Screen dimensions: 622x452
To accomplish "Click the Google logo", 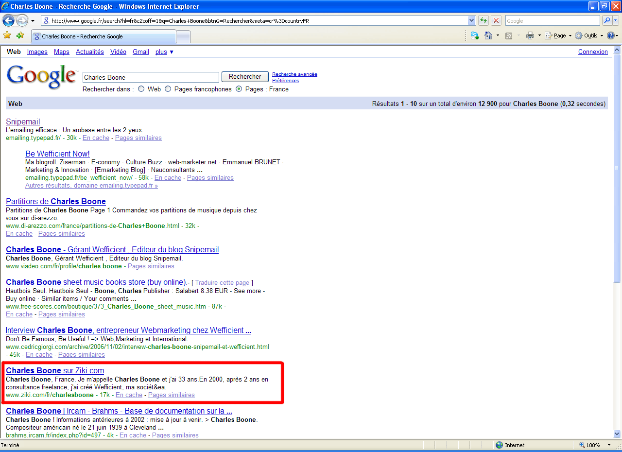I will point(42,77).
